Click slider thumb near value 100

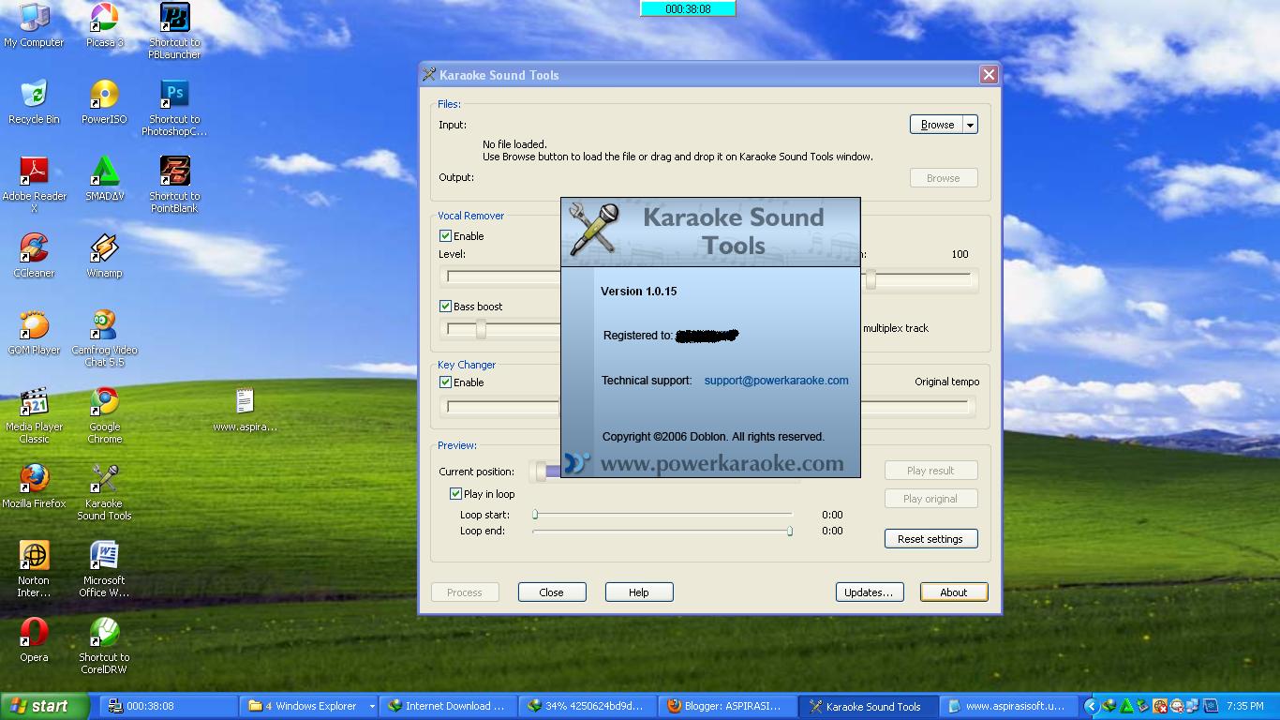pyautogui.click(x=871, y=279)
